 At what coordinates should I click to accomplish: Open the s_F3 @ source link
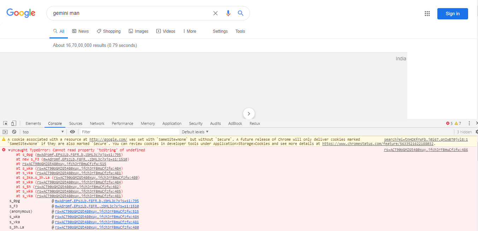pos(97,206)
